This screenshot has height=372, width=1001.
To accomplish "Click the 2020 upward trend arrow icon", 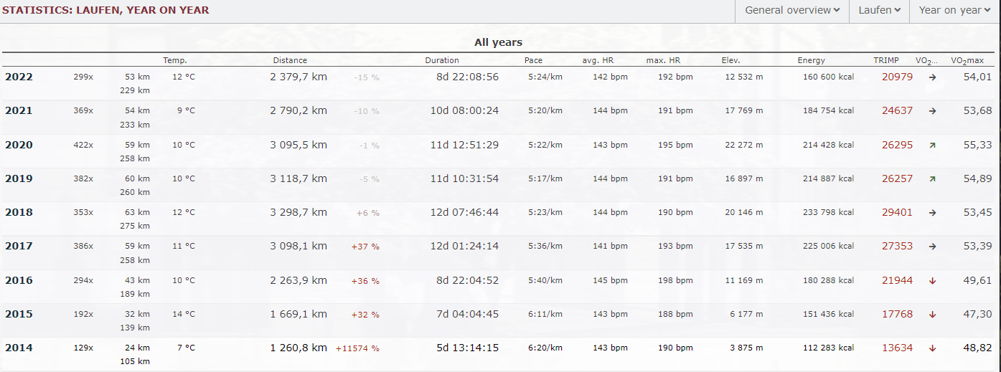I will (932, 146).
